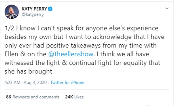The height and width of the screenshot is (106, 176).
Task: Select the Aug 4, 2020 date
Action: pyautogui.click(x=35, y=83)
